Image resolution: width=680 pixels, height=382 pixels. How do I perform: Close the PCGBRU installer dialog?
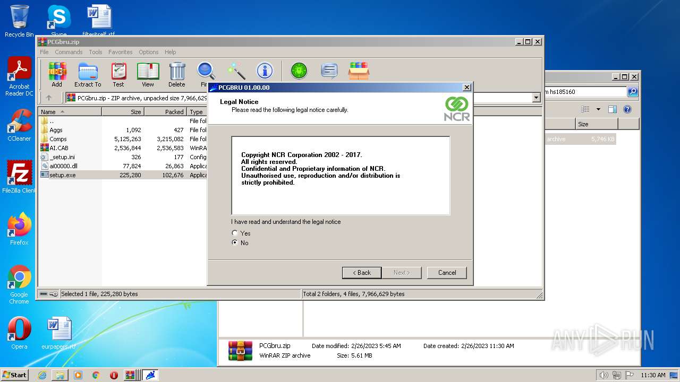(466, 88)
